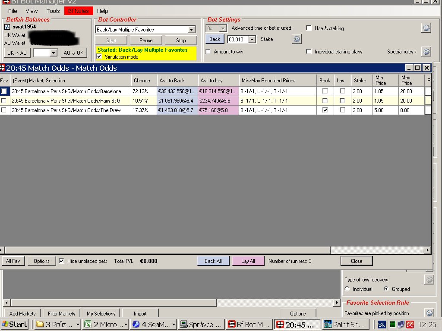
Task: Open the Type of loss recovery gear
Action: tap(429, 279)
